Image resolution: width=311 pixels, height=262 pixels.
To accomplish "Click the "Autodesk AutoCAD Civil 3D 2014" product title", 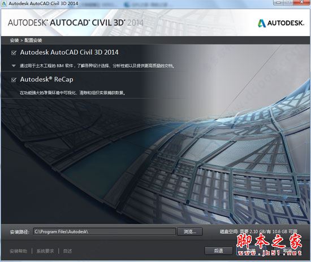I will tap(69, 53).
